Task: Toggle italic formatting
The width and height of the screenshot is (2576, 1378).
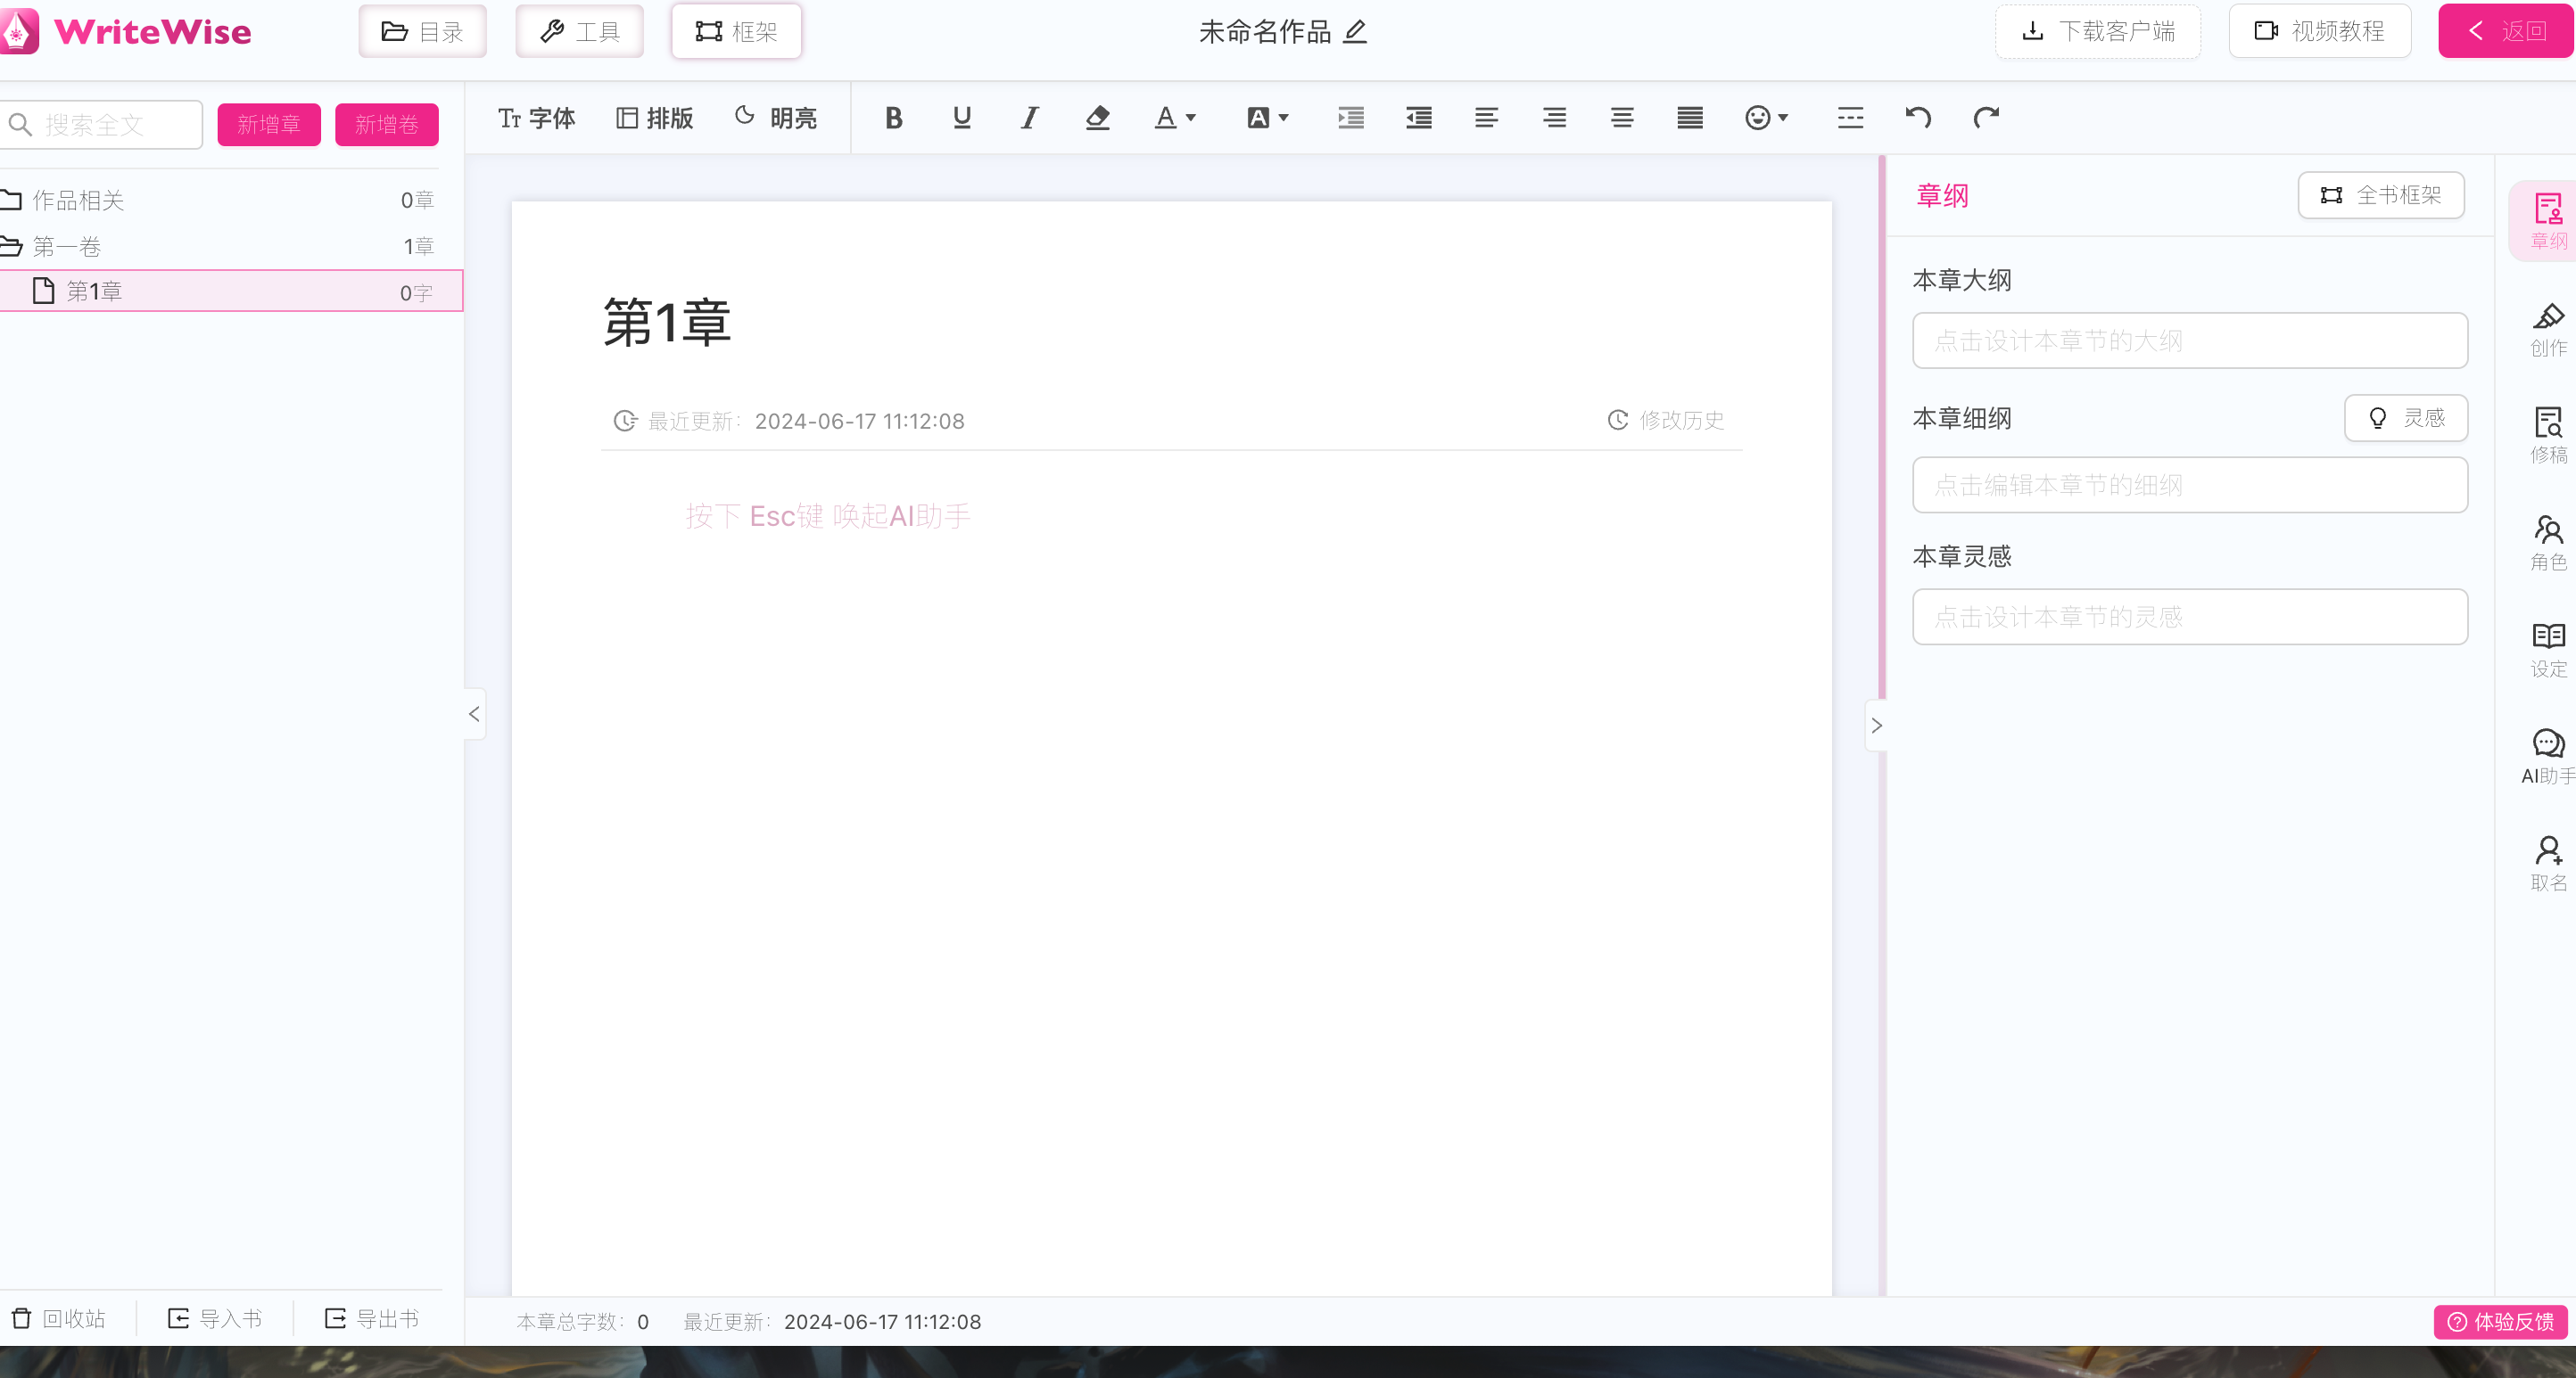Action: pos(1029,118)
